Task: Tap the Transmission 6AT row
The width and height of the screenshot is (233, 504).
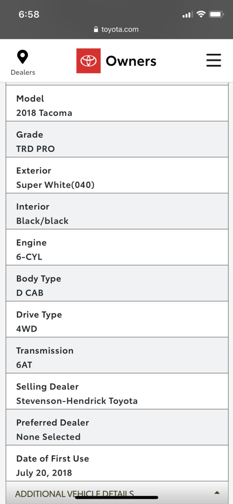Action: click(117, 355)
